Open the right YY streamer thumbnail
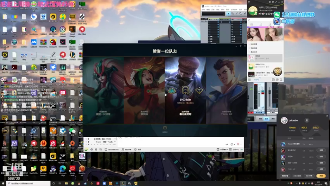330x186 pixels. click(x=273, y=34)
